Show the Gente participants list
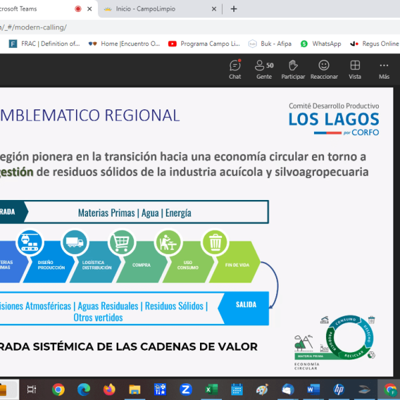 tap(264, 69)
